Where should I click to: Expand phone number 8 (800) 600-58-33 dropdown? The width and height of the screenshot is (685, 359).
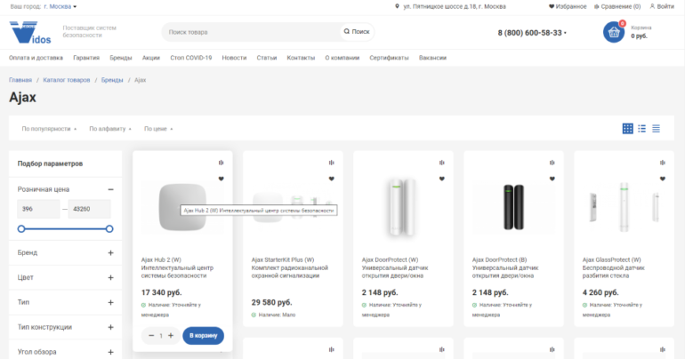click(532, 33)
